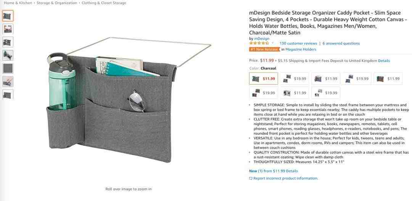The image size is (412, 201).
Task: Click the star rating icons
Action: coord(259,43)
